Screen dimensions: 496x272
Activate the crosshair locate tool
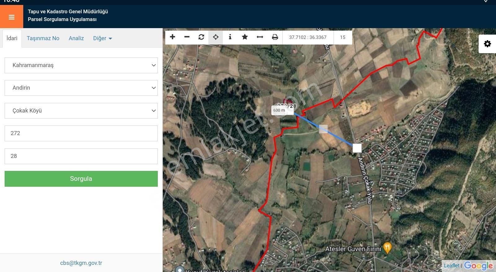216,37
